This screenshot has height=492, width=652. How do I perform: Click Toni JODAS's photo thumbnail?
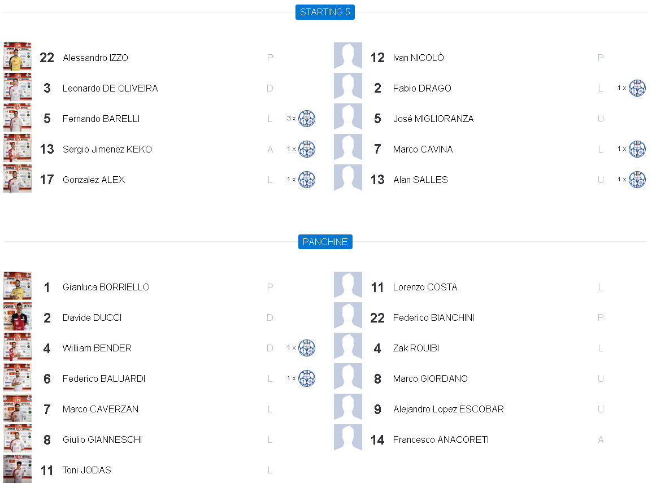(x=18, y=469)
